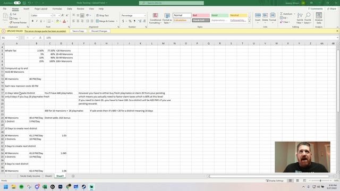The image size is (340, 191).
Task: Switch to the Data tab
Action: pos(70,8)
